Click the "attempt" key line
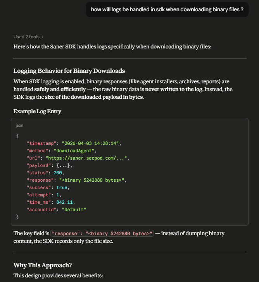The height and width of the screenshot is (282, 259). click(44, 195)
